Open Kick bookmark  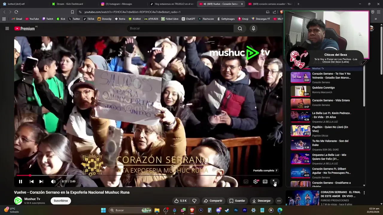click(x=61, y=19)
